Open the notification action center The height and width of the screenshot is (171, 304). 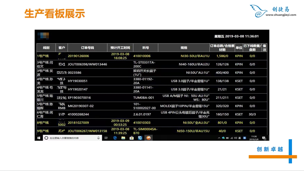tap(264, 138)
